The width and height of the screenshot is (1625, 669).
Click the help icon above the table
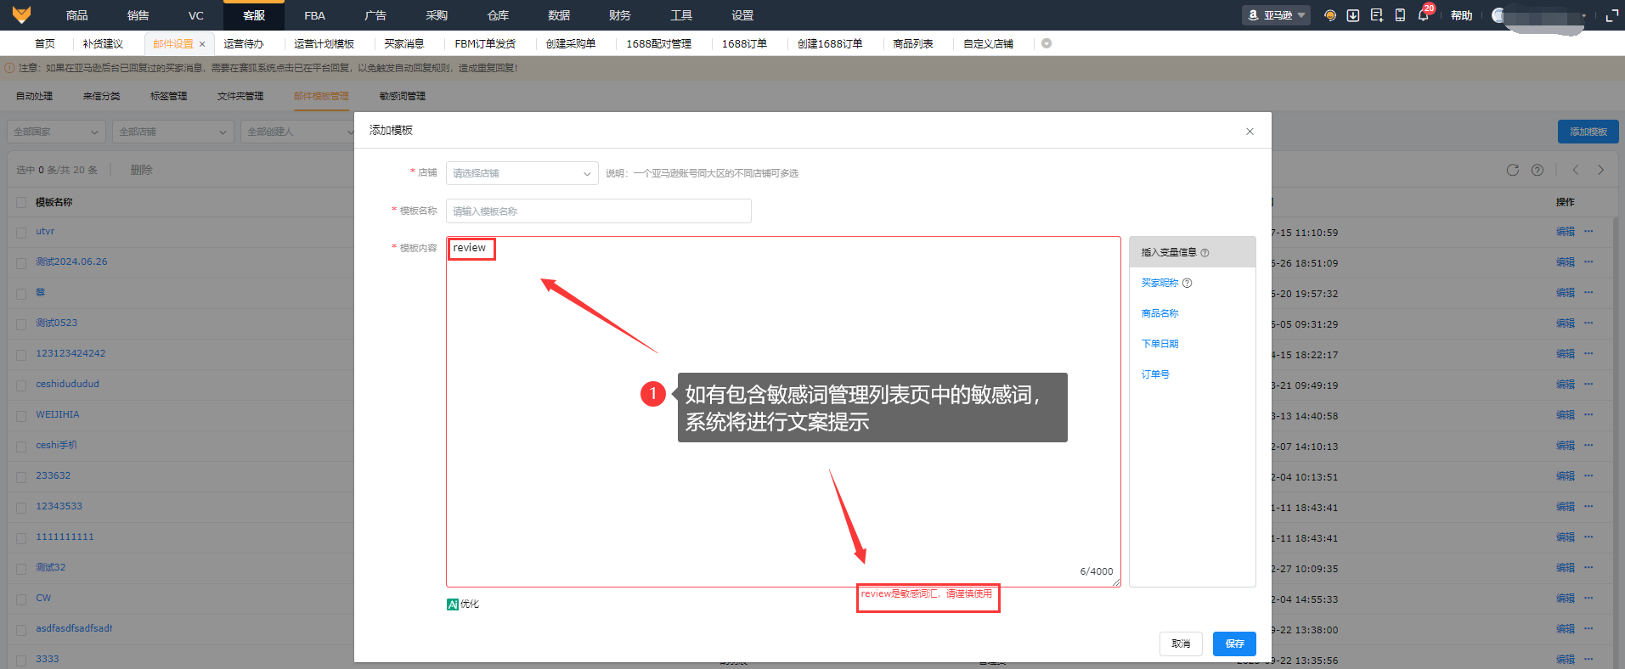pyautogui.click(x=1538, y=170)
